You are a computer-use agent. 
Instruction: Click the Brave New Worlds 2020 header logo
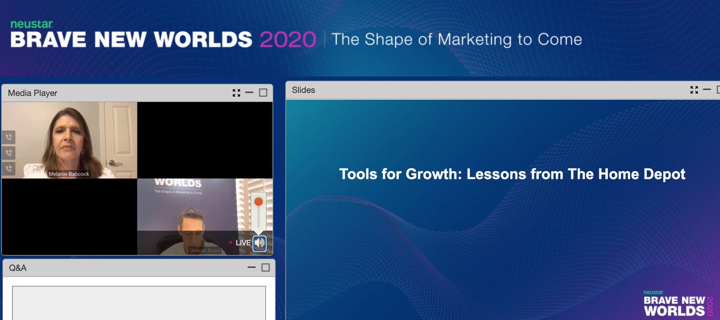pos(163,35)
